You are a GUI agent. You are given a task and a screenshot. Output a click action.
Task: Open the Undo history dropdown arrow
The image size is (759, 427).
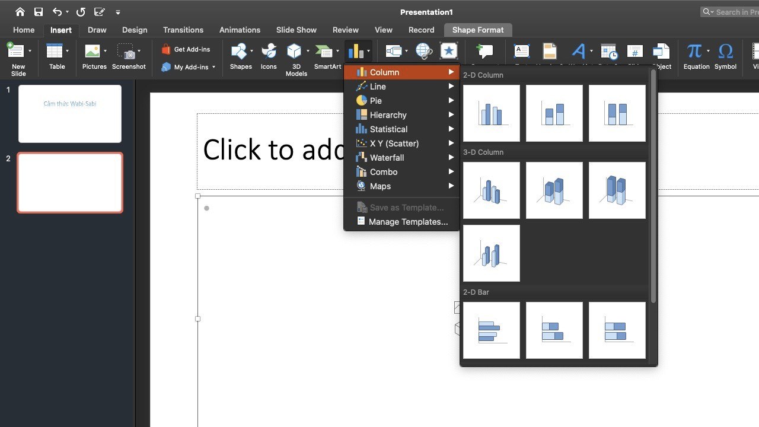click(x=67, y=12)
